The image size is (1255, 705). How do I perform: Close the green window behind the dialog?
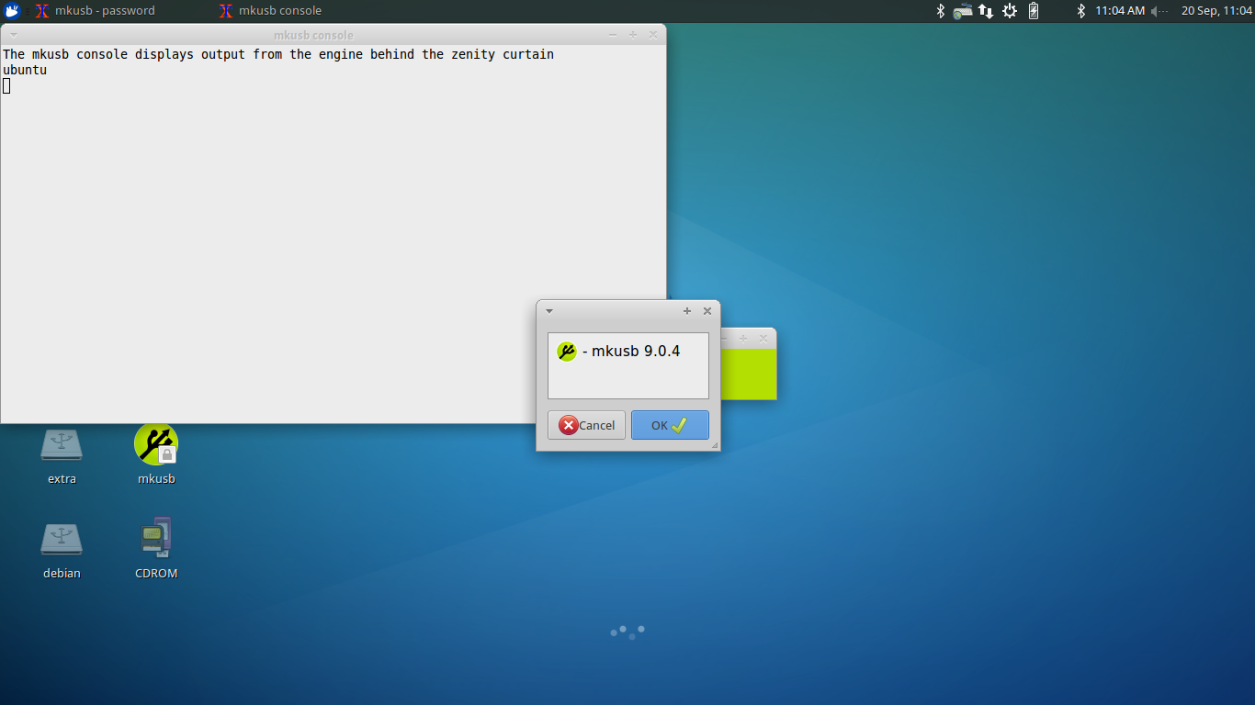(x=763, y=339)
